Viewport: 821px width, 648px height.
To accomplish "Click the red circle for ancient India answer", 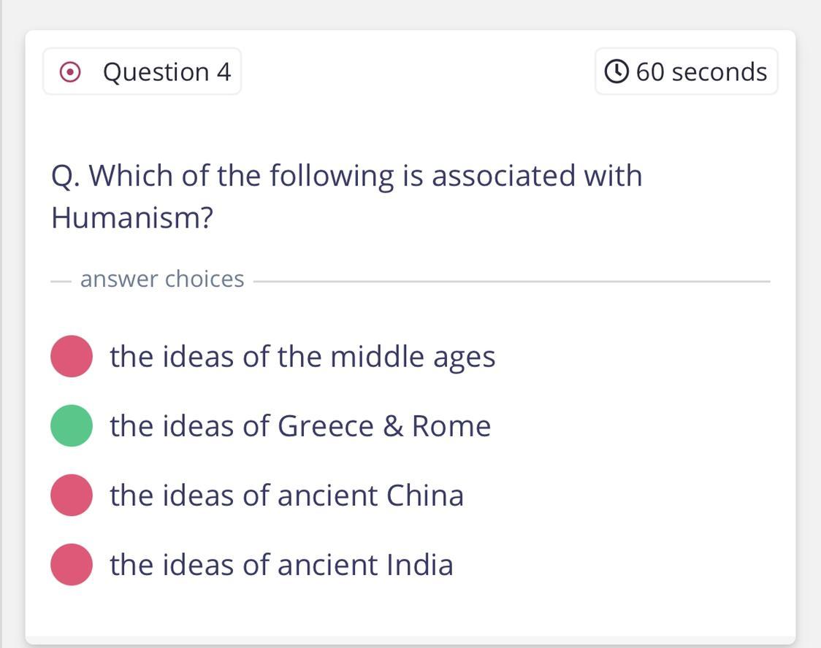I will point(72,564).
